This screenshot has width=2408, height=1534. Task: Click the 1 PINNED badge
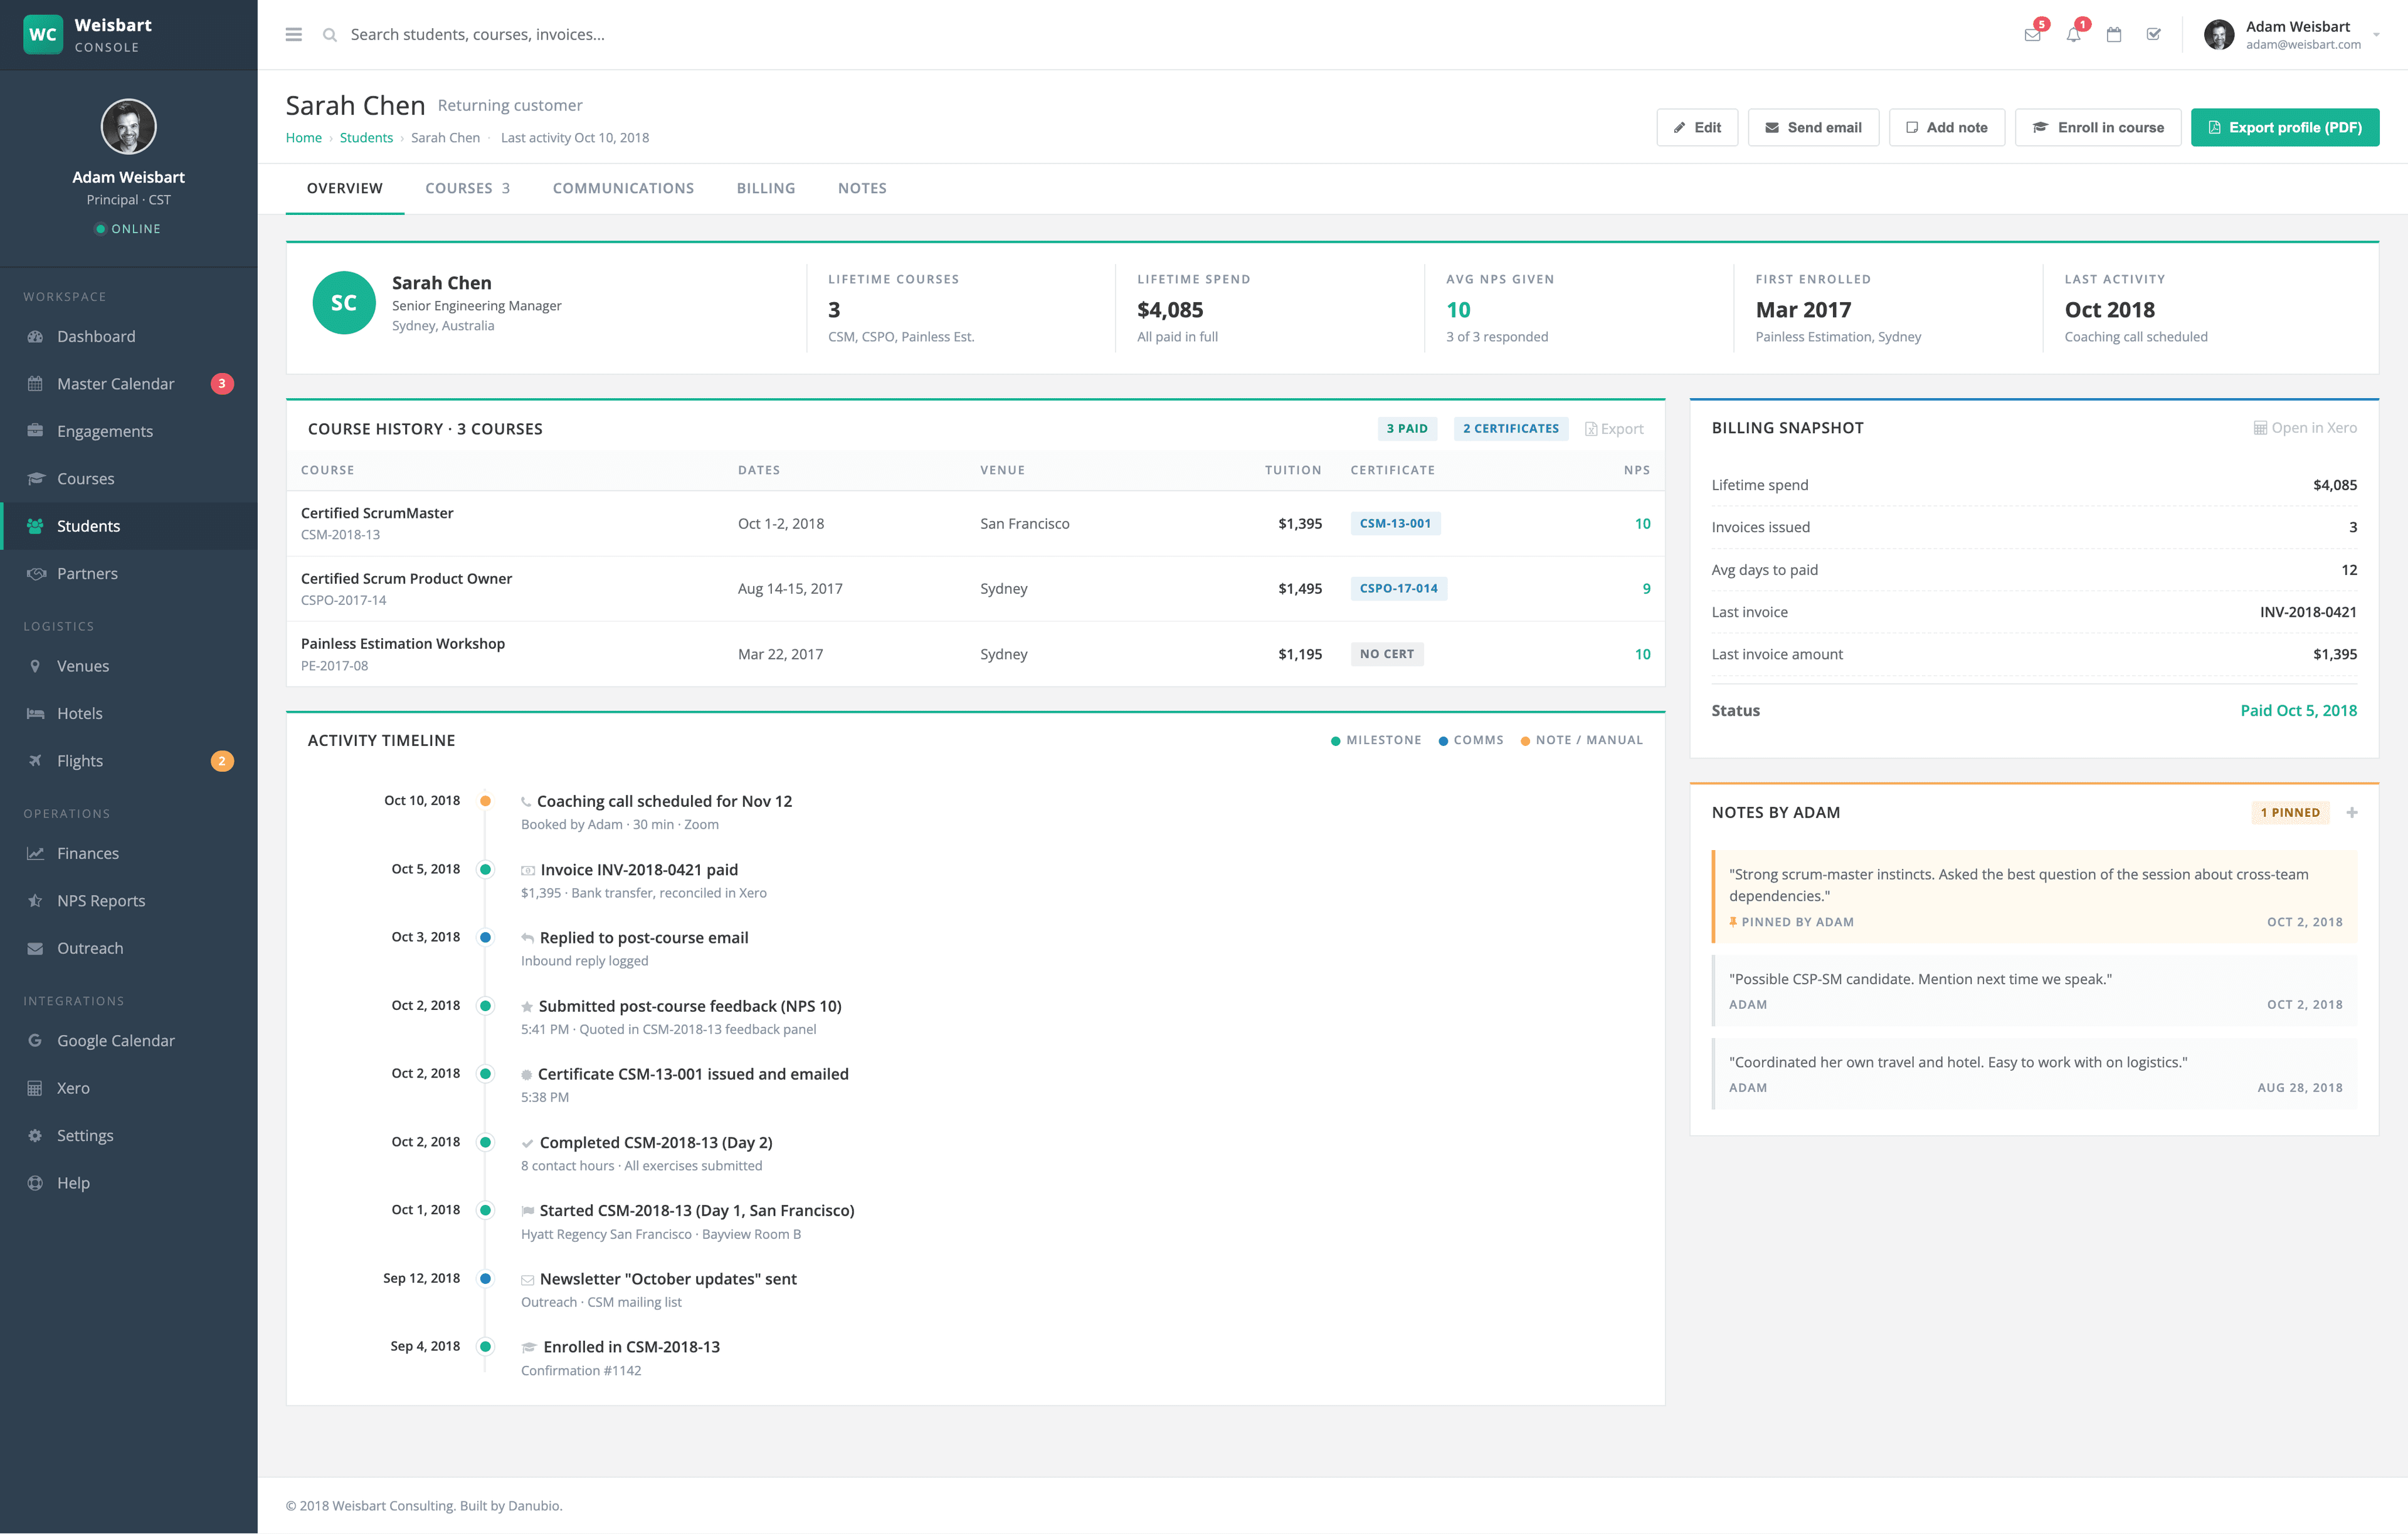(2290, 813)
